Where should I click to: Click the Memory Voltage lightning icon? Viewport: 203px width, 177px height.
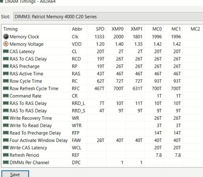[x=6, y=44]
